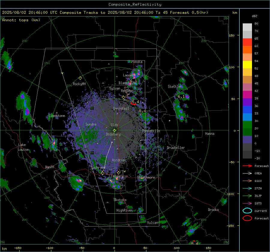Pick the bright green swatch between 30 and 20
This screenshot has height=252, width=270.
(247, 125)
